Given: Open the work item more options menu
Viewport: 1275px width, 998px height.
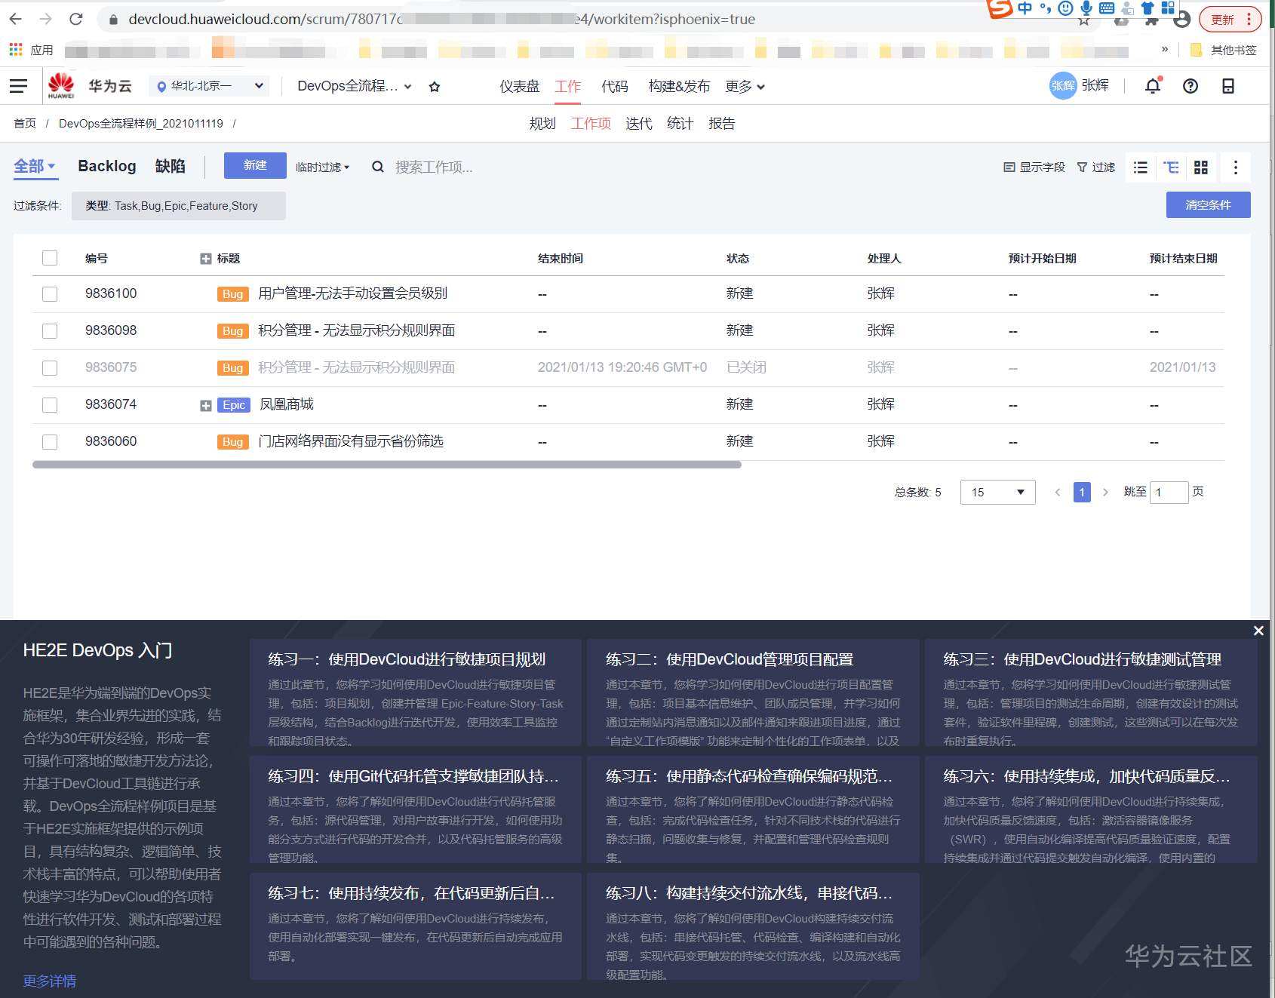Looking at the screenshot, I should 1236,167.
